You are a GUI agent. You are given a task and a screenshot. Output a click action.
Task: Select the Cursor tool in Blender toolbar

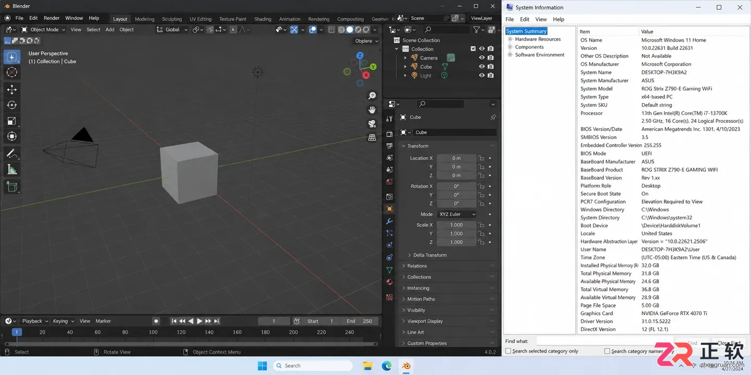11,72
